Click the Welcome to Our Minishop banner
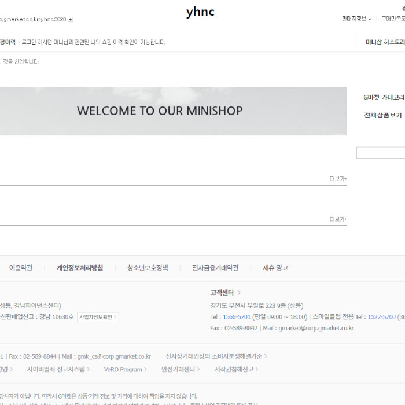Screen dimensions: 405x405 160,111
